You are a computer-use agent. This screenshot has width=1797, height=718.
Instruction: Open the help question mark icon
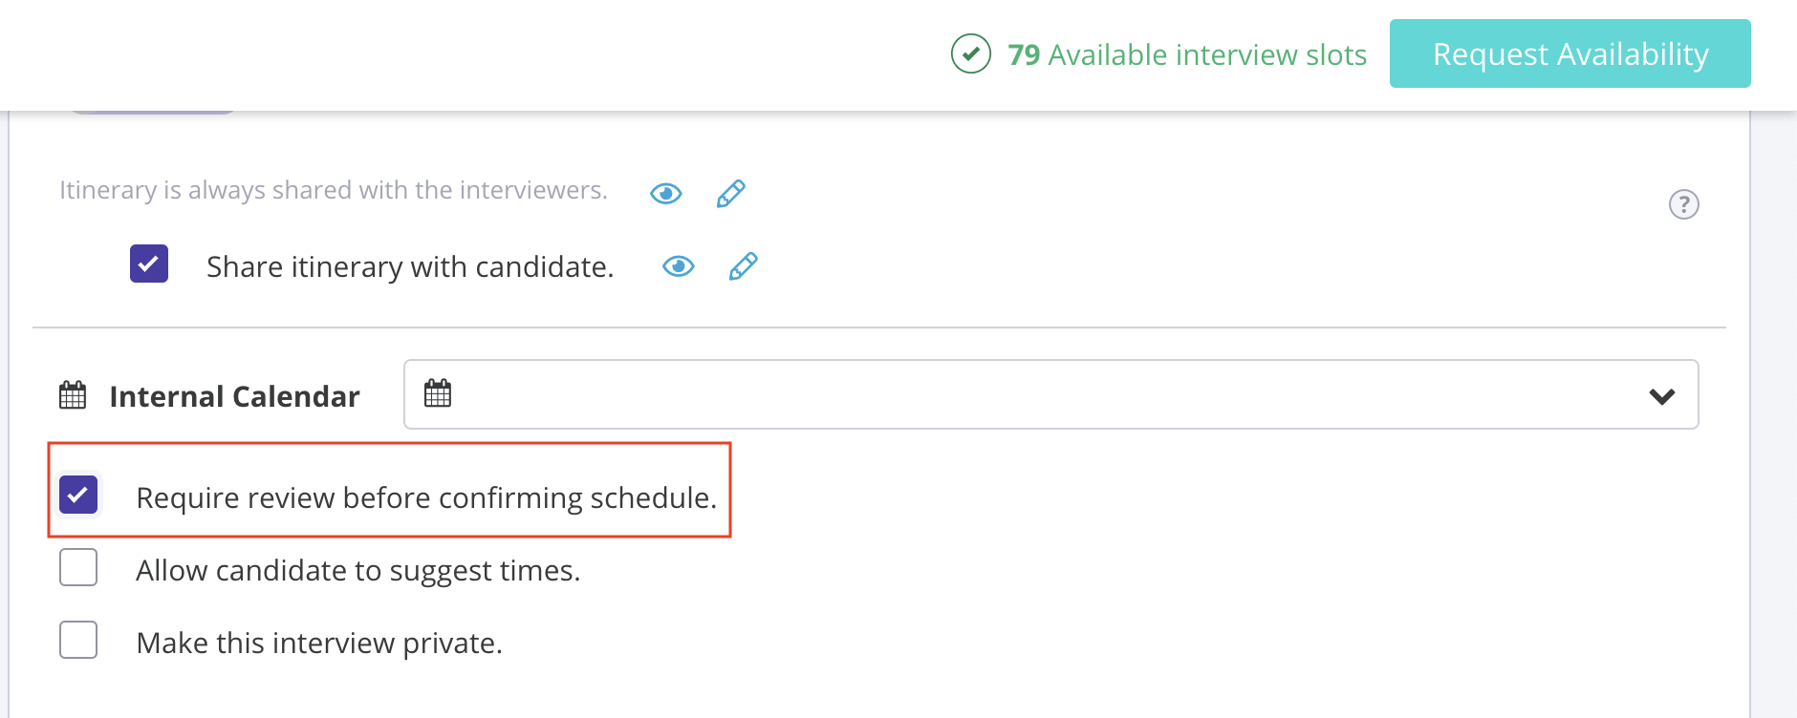pyautogui.click(x=1683, y=204)
